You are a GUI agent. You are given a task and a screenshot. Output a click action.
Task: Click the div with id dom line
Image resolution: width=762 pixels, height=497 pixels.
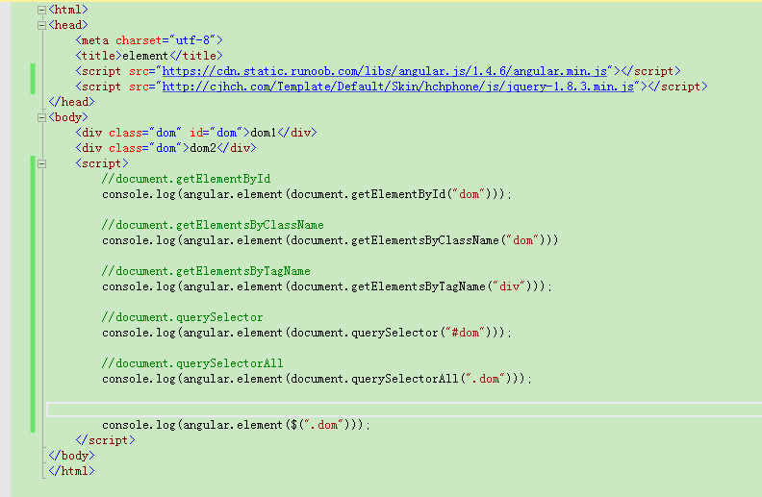[x=196, y=133]
